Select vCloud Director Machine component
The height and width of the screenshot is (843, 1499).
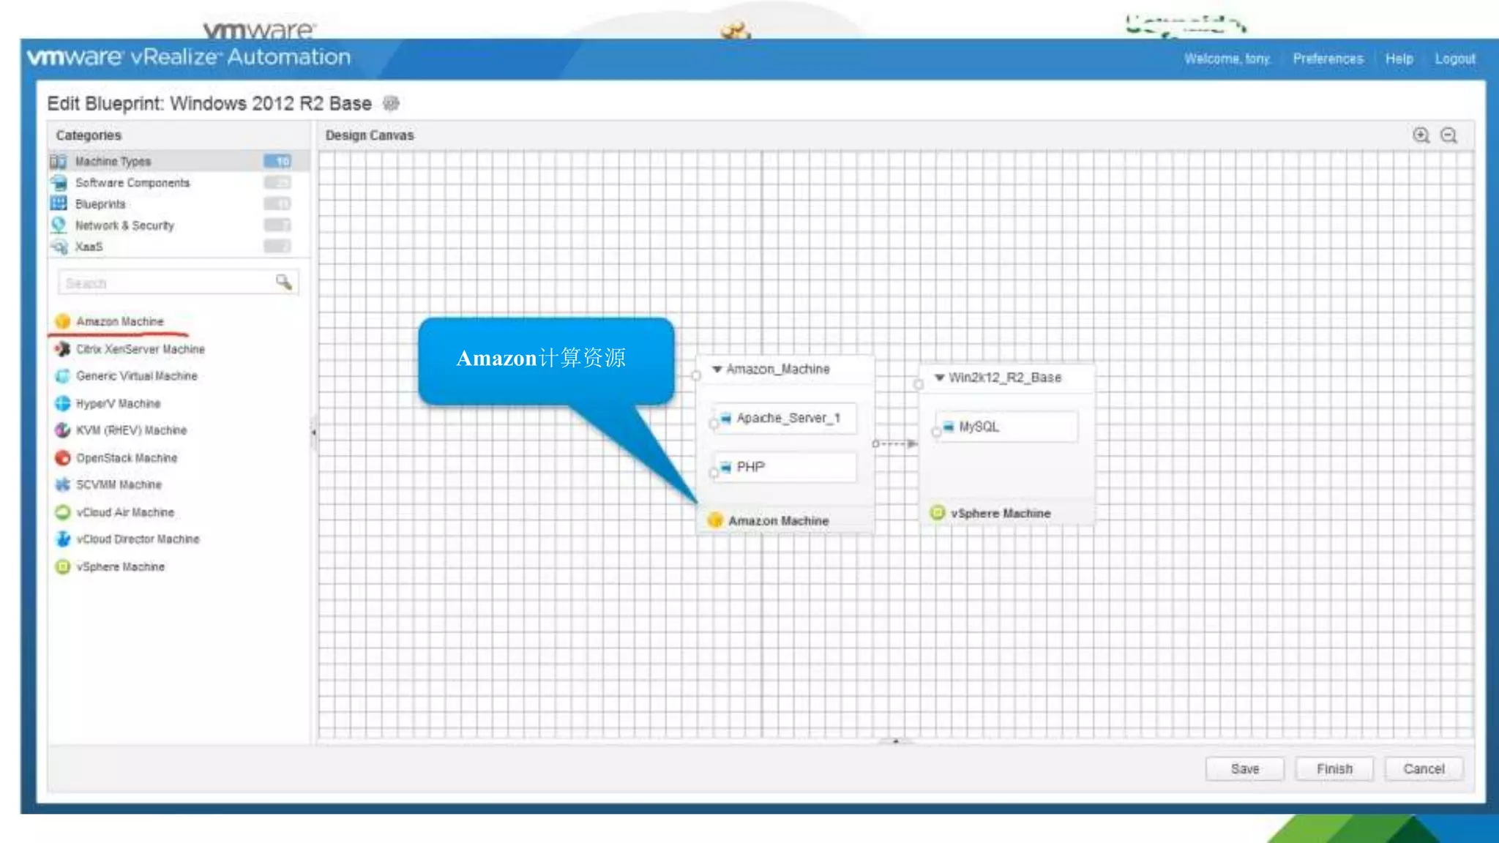137,539
